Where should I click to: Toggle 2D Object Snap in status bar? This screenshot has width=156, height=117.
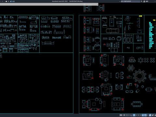click(146, 115)
